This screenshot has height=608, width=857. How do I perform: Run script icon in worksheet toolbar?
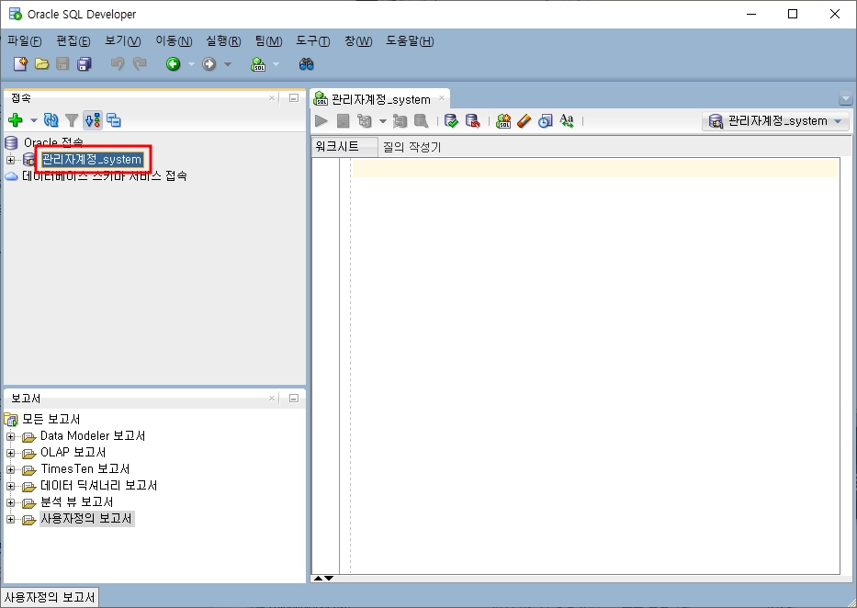[343, 120]
